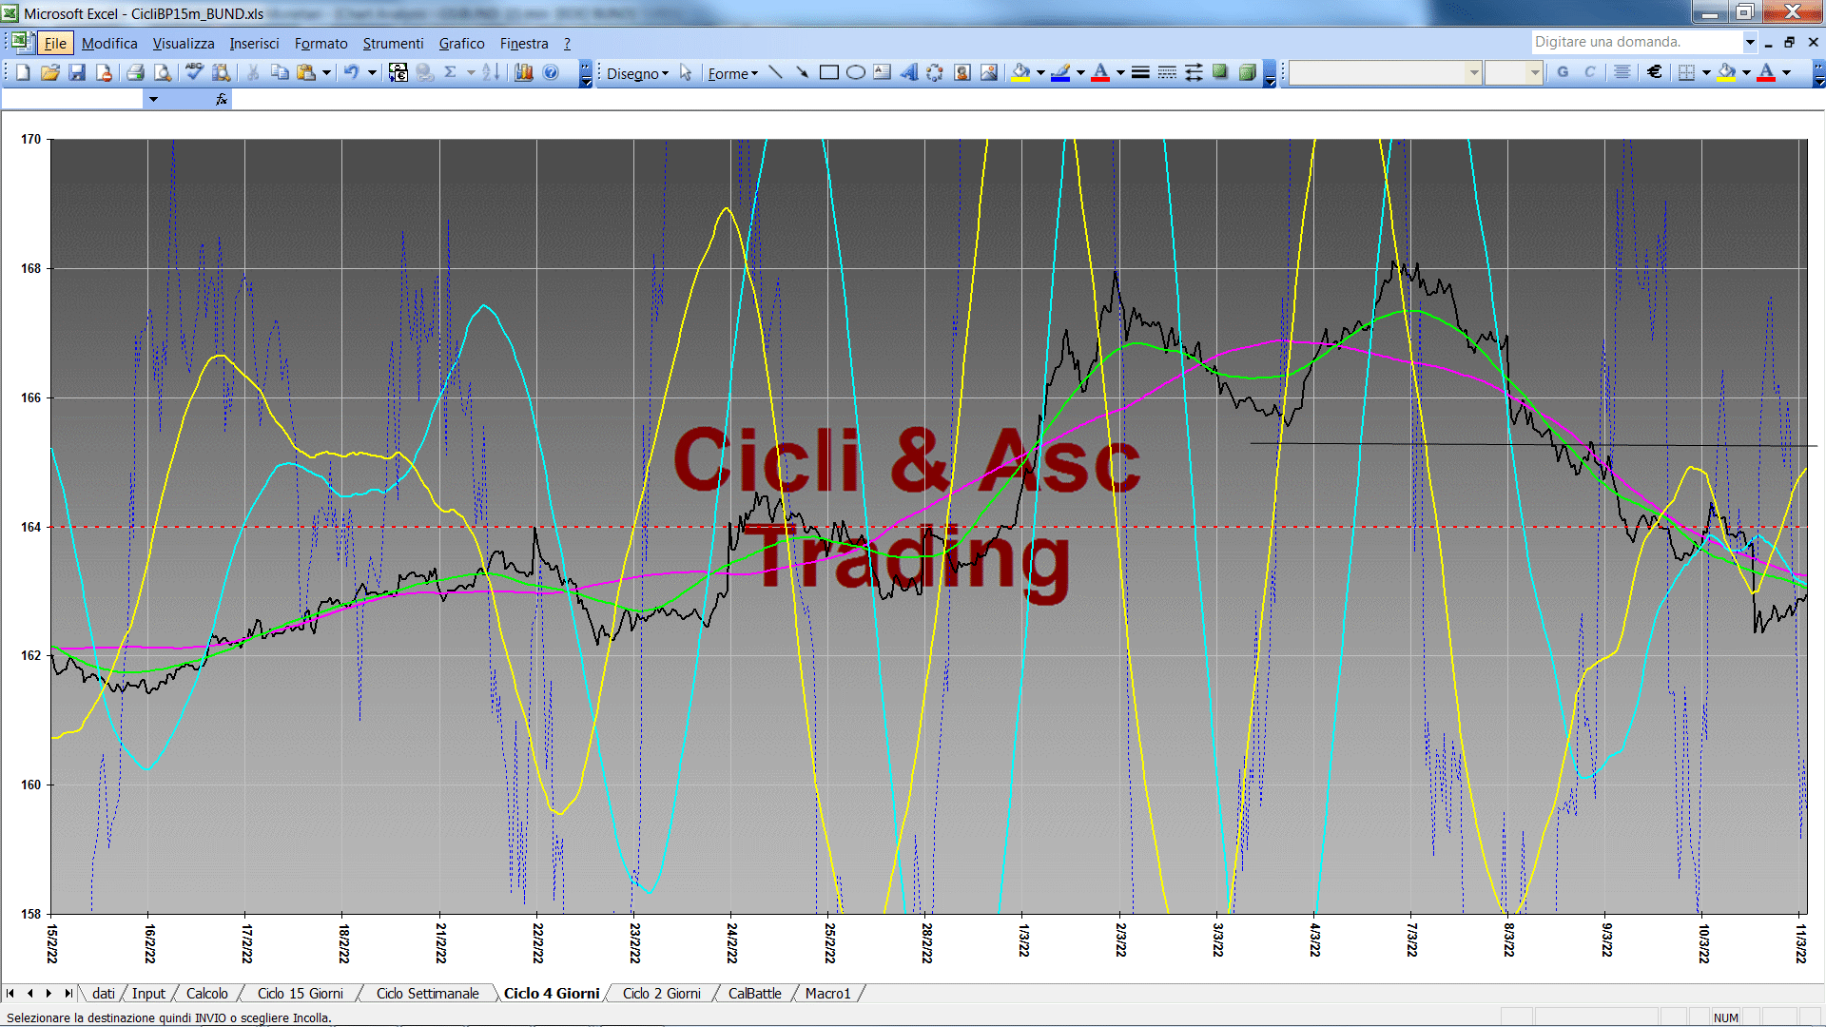Open the font size combo box

[1513, 72]
